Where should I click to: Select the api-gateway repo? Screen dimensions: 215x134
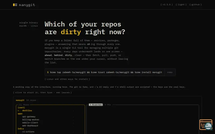[29, 117]
